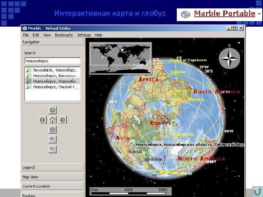Image resolution: width=263 pixels, height=197 pixels.
Task: Click the North Pole label on globe
Action: coord(153,159)
